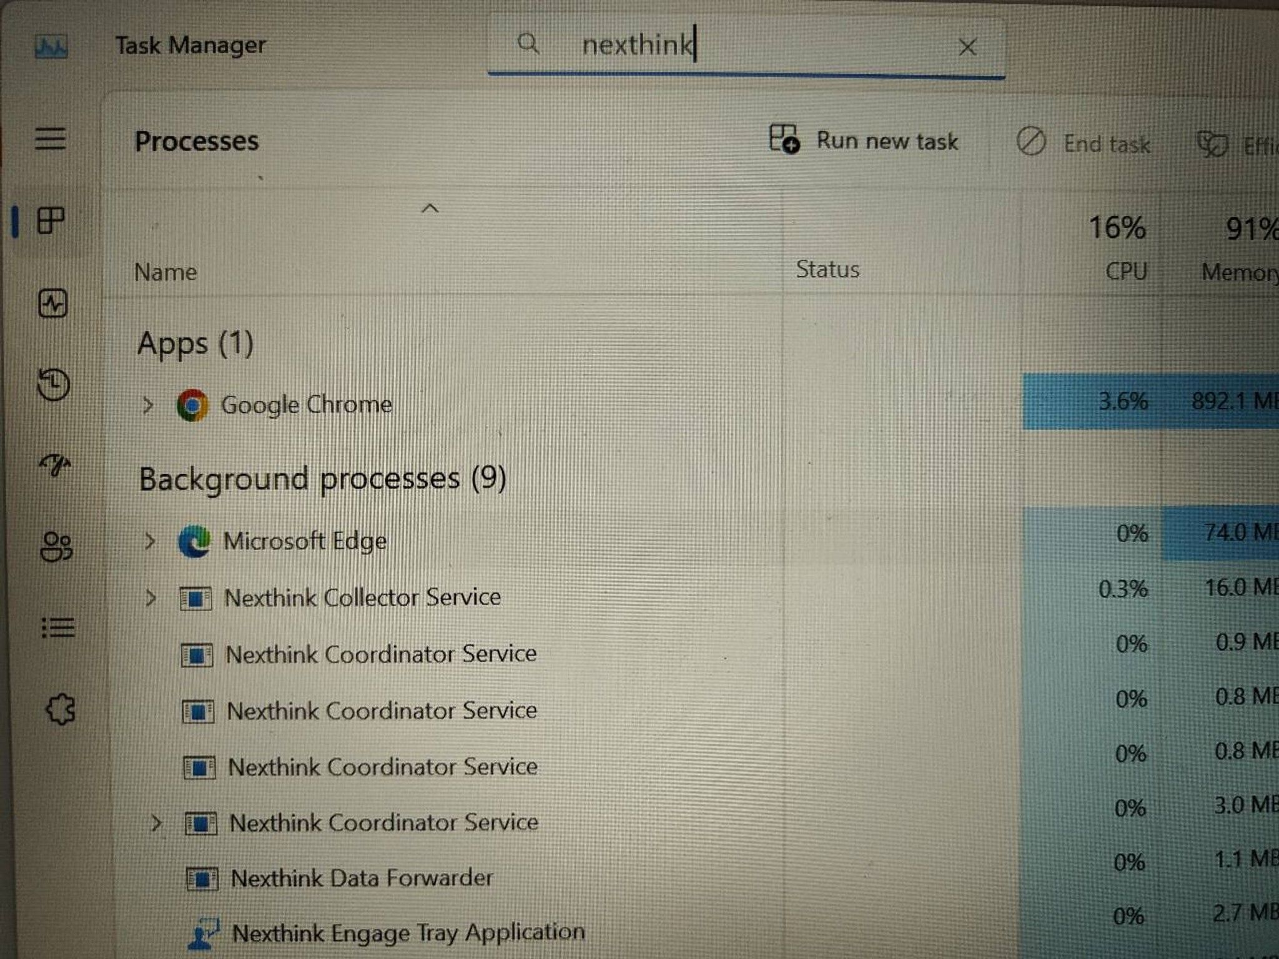Viewport: 1279px width, 959px height.
Task: Click the Processes page title
Action: pyautogui.click(x=197, y=141)
